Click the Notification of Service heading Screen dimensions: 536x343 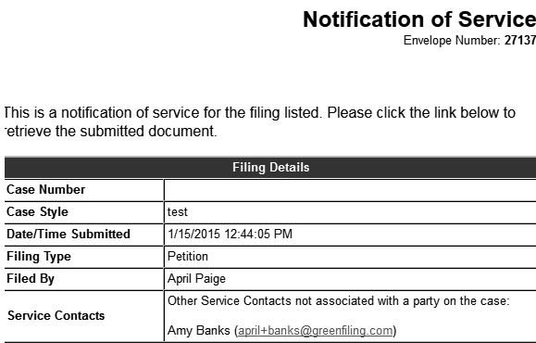click(x=419, y=19)
